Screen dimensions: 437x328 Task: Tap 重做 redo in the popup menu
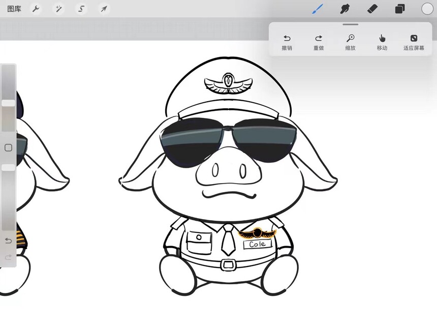[x=319, y=42]
